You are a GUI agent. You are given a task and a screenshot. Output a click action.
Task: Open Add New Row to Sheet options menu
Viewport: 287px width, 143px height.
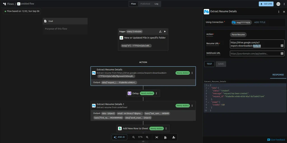coord(166,128)
